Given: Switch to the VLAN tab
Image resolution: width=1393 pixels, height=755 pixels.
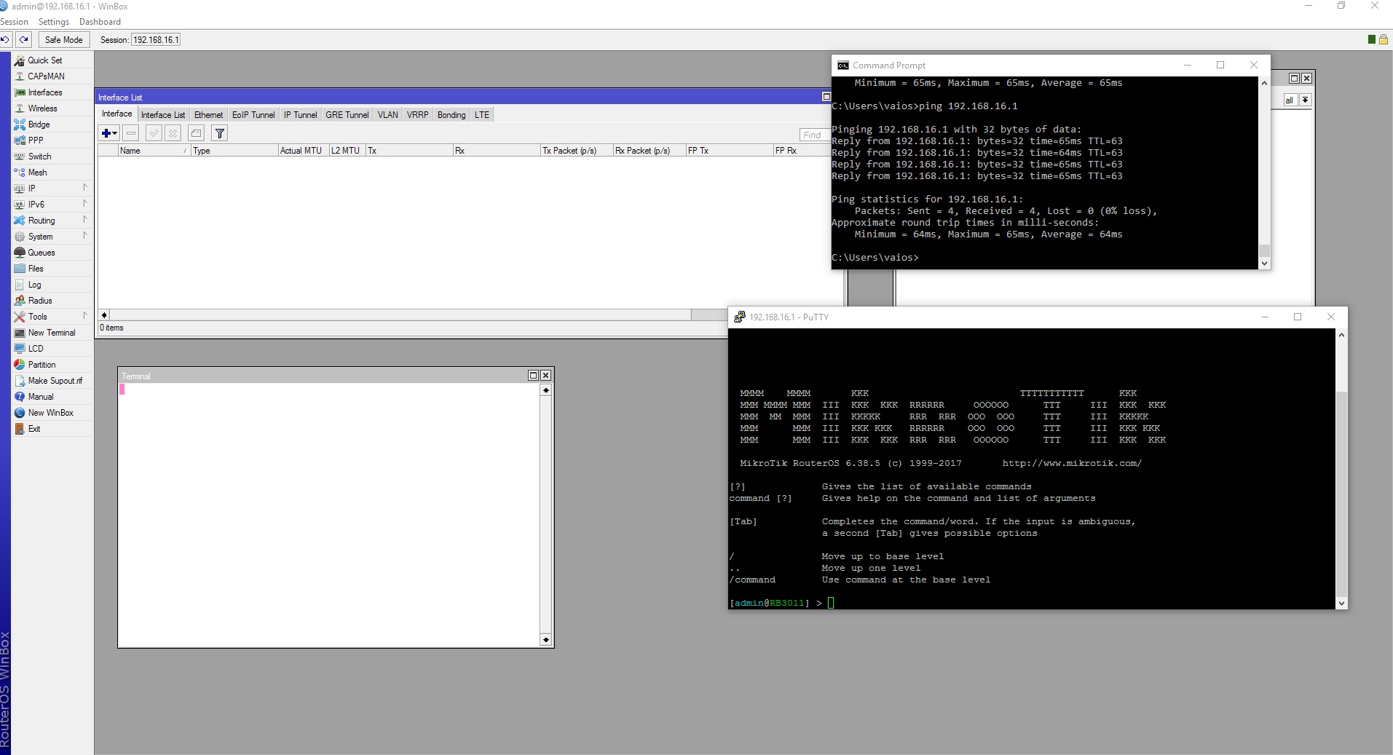Looking at the screenshot, I should (x=388, y=115).
